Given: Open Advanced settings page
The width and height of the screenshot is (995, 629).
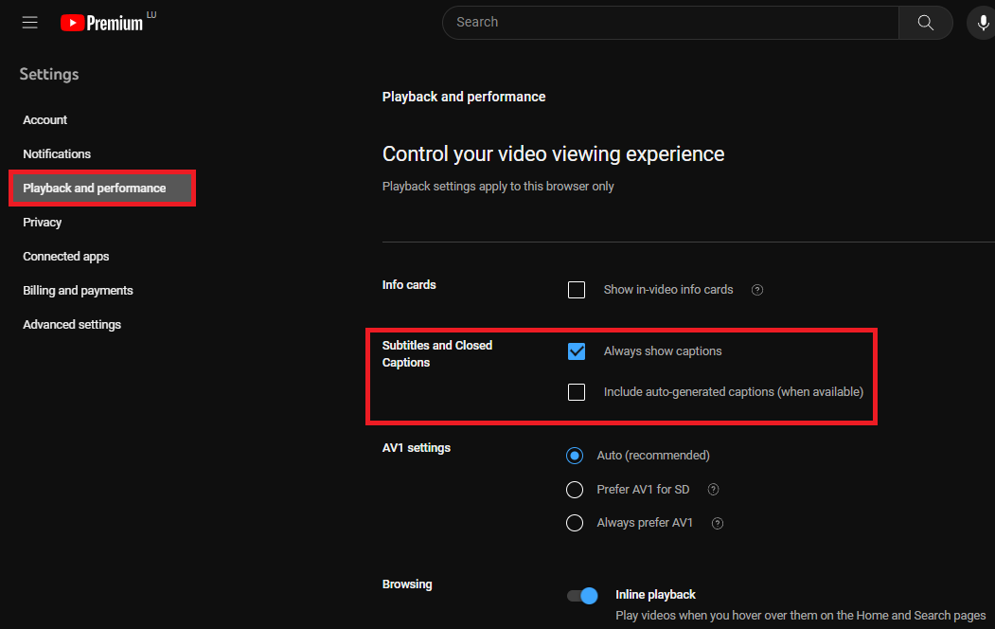Looking at the screenshot, I should tap(72, 325).
